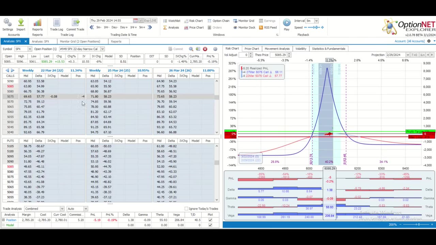This screenshot has width=436, height=245.
Task: Switch to the Volatility tab
Action: click(301, 49)
